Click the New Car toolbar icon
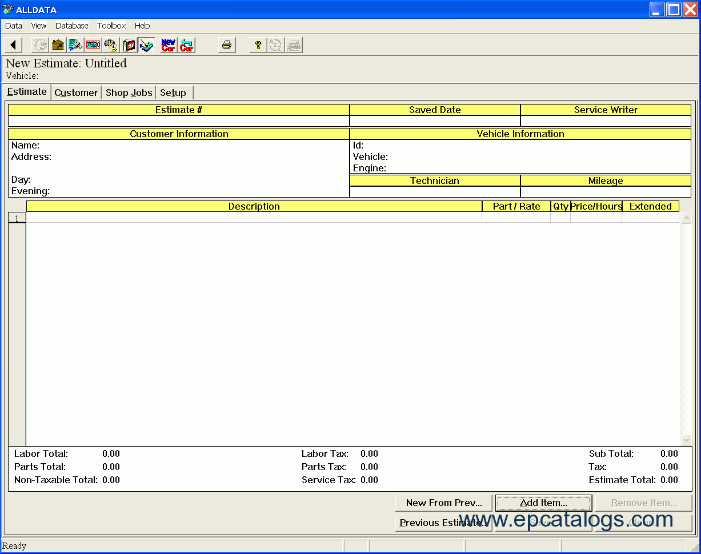Viewport: 701px width, 554px height. [169, 45]
